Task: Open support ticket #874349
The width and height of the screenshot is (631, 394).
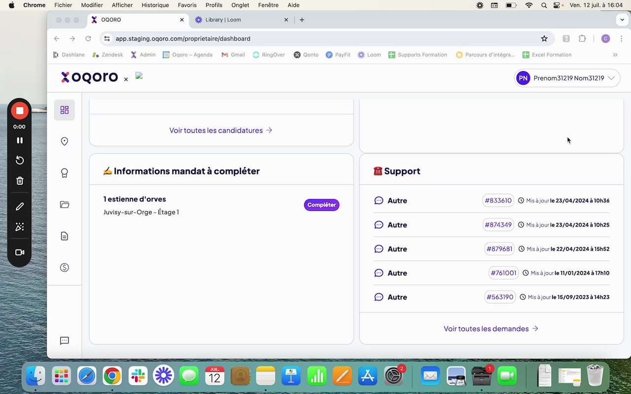Action: (498, 225)
